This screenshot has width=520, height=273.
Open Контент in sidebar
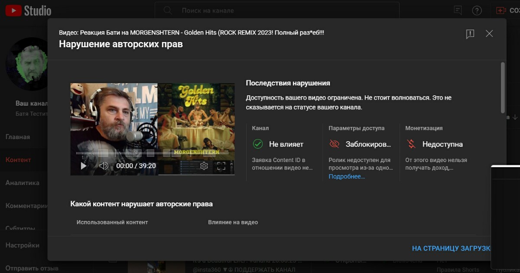pyautogui.click(x=18, y=160)
